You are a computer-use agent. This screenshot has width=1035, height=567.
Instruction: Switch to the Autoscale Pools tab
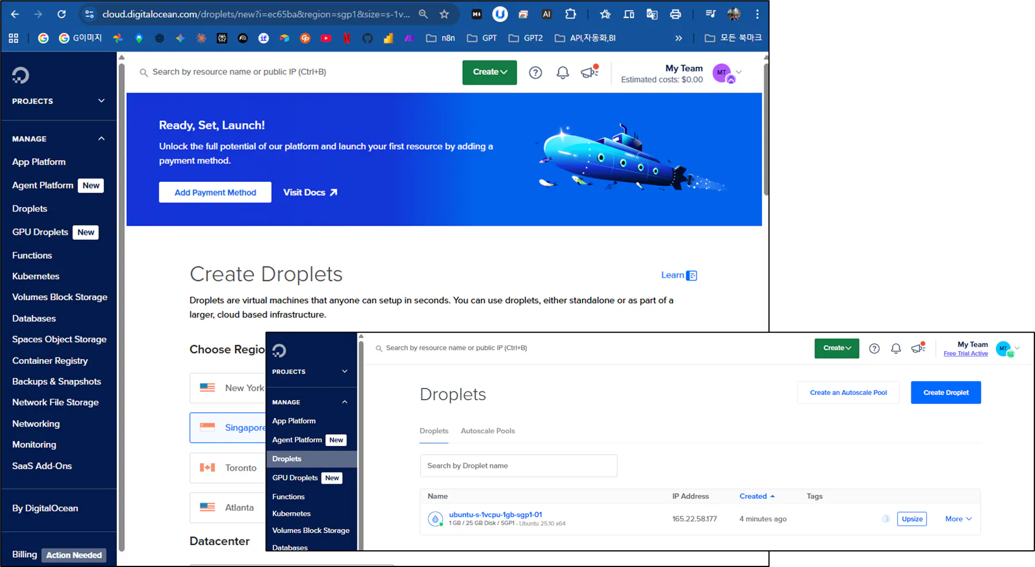pos(488,431)
